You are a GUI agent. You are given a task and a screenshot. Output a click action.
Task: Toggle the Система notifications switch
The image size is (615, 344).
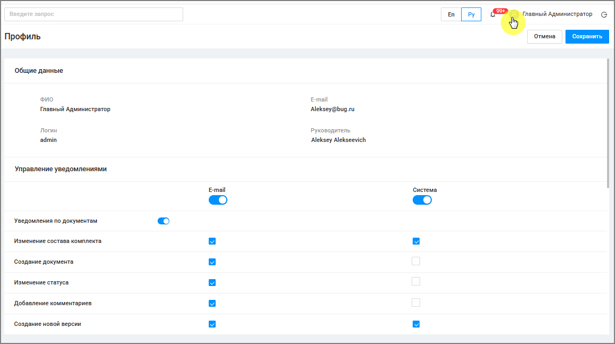click(422, 200)
